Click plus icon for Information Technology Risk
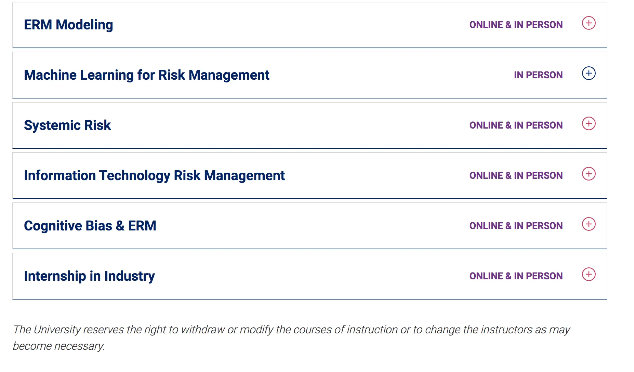The width and height of the screenshot is (634, 372). (589, 174)
